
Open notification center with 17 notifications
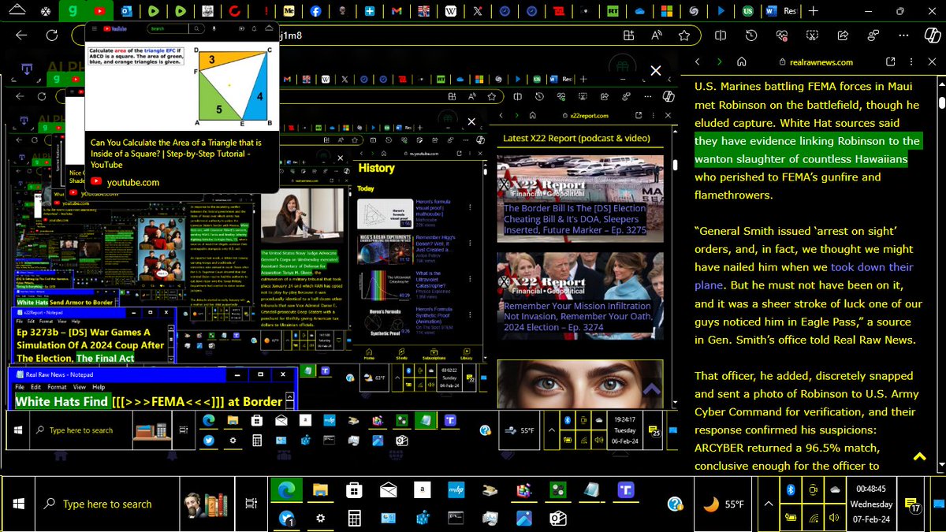[913, 505]
